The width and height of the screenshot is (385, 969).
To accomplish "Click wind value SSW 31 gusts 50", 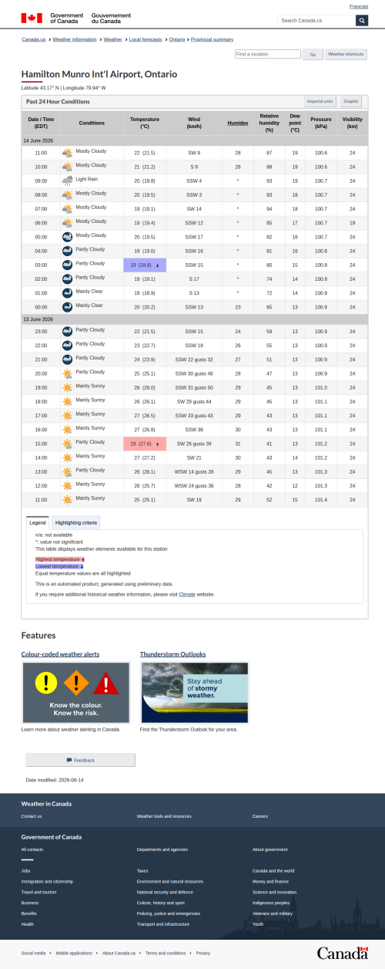I will pos(194,387).
